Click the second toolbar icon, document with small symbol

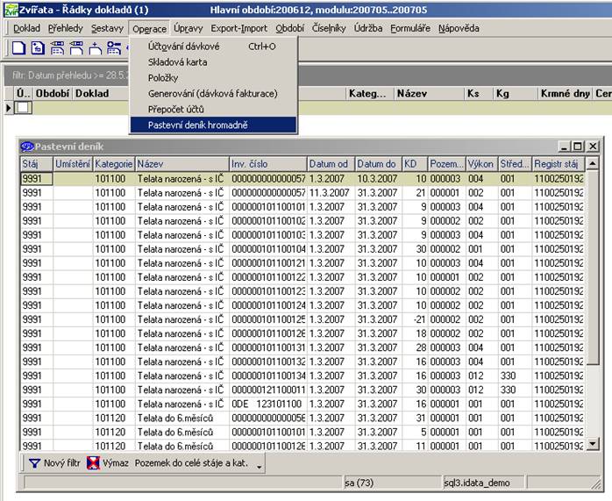pyautogui.click(x=38, y=48)
